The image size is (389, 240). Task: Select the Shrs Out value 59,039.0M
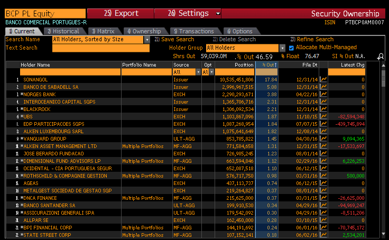coord(214,57)
